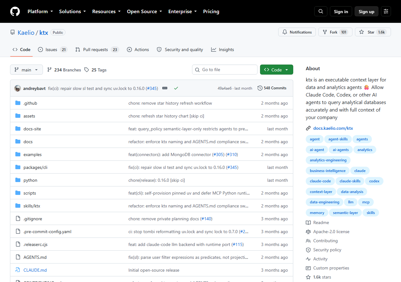
Task: Click the scripts folder icon
Action: coord(18,193)
